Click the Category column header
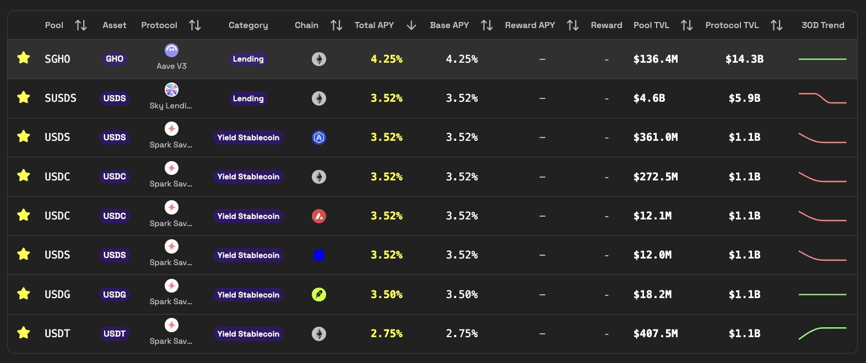The height and width of the screenshot is (363, 866). point(248,25)
